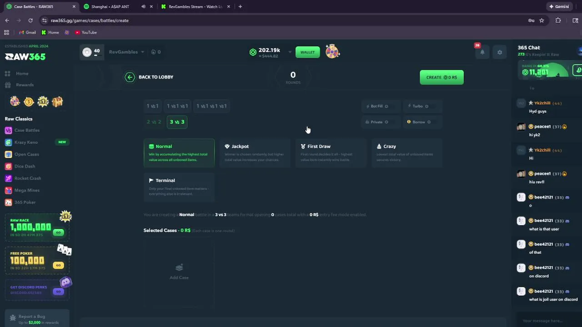Switch to the RevGambles Stream browser tab
The width and height of the screenshot is (582, 327).
pos(196,7)
